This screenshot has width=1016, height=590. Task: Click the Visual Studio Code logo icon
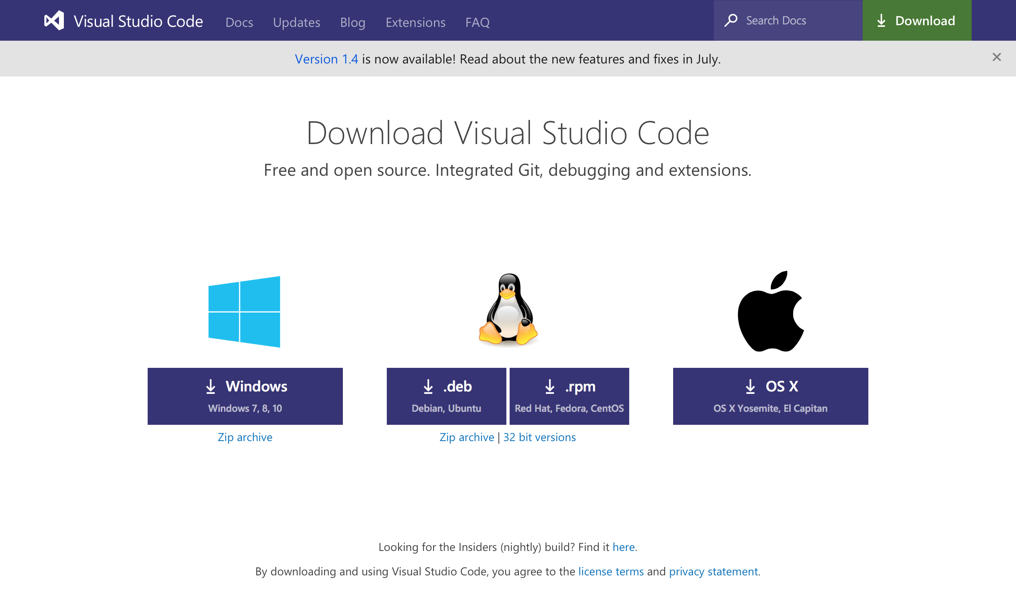click(x=54, y=20)
